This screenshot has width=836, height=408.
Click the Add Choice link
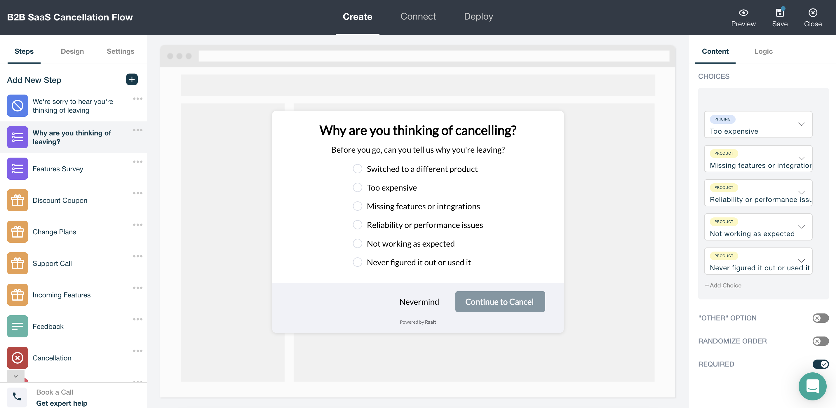tap(725, 285)
